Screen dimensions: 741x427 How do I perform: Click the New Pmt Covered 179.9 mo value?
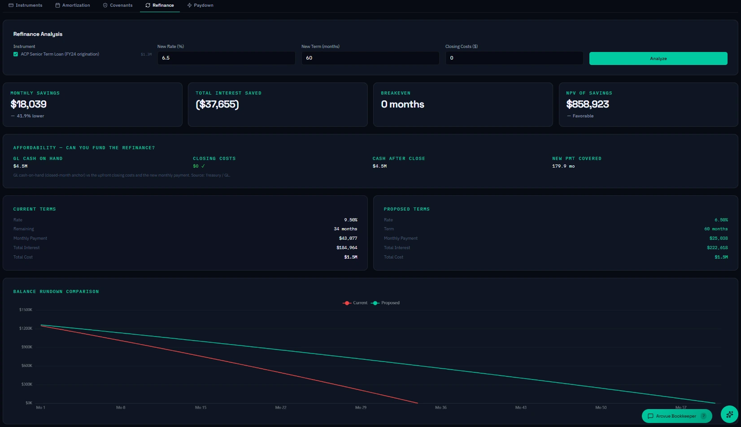[x=563, y=166]
